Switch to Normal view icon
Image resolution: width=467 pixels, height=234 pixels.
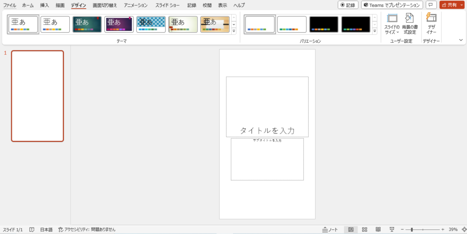[x=351, y=229]
